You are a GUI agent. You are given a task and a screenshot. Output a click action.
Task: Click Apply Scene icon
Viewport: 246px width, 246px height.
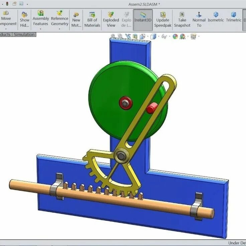click(182, 36)
